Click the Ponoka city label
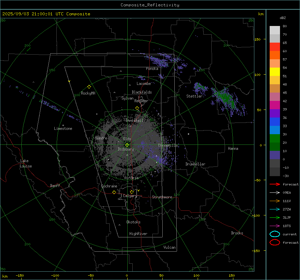This screenshot has width=300, height=280. [152, 69]
